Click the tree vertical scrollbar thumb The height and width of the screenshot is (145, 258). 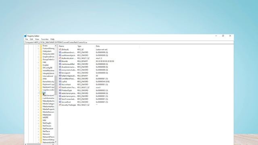coord(56,85)
